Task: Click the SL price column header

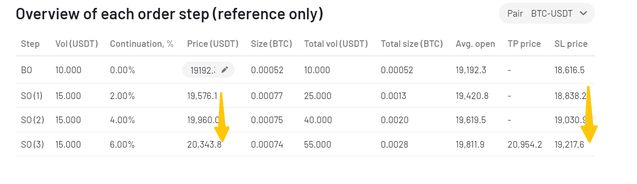Action: coord(571,44)
